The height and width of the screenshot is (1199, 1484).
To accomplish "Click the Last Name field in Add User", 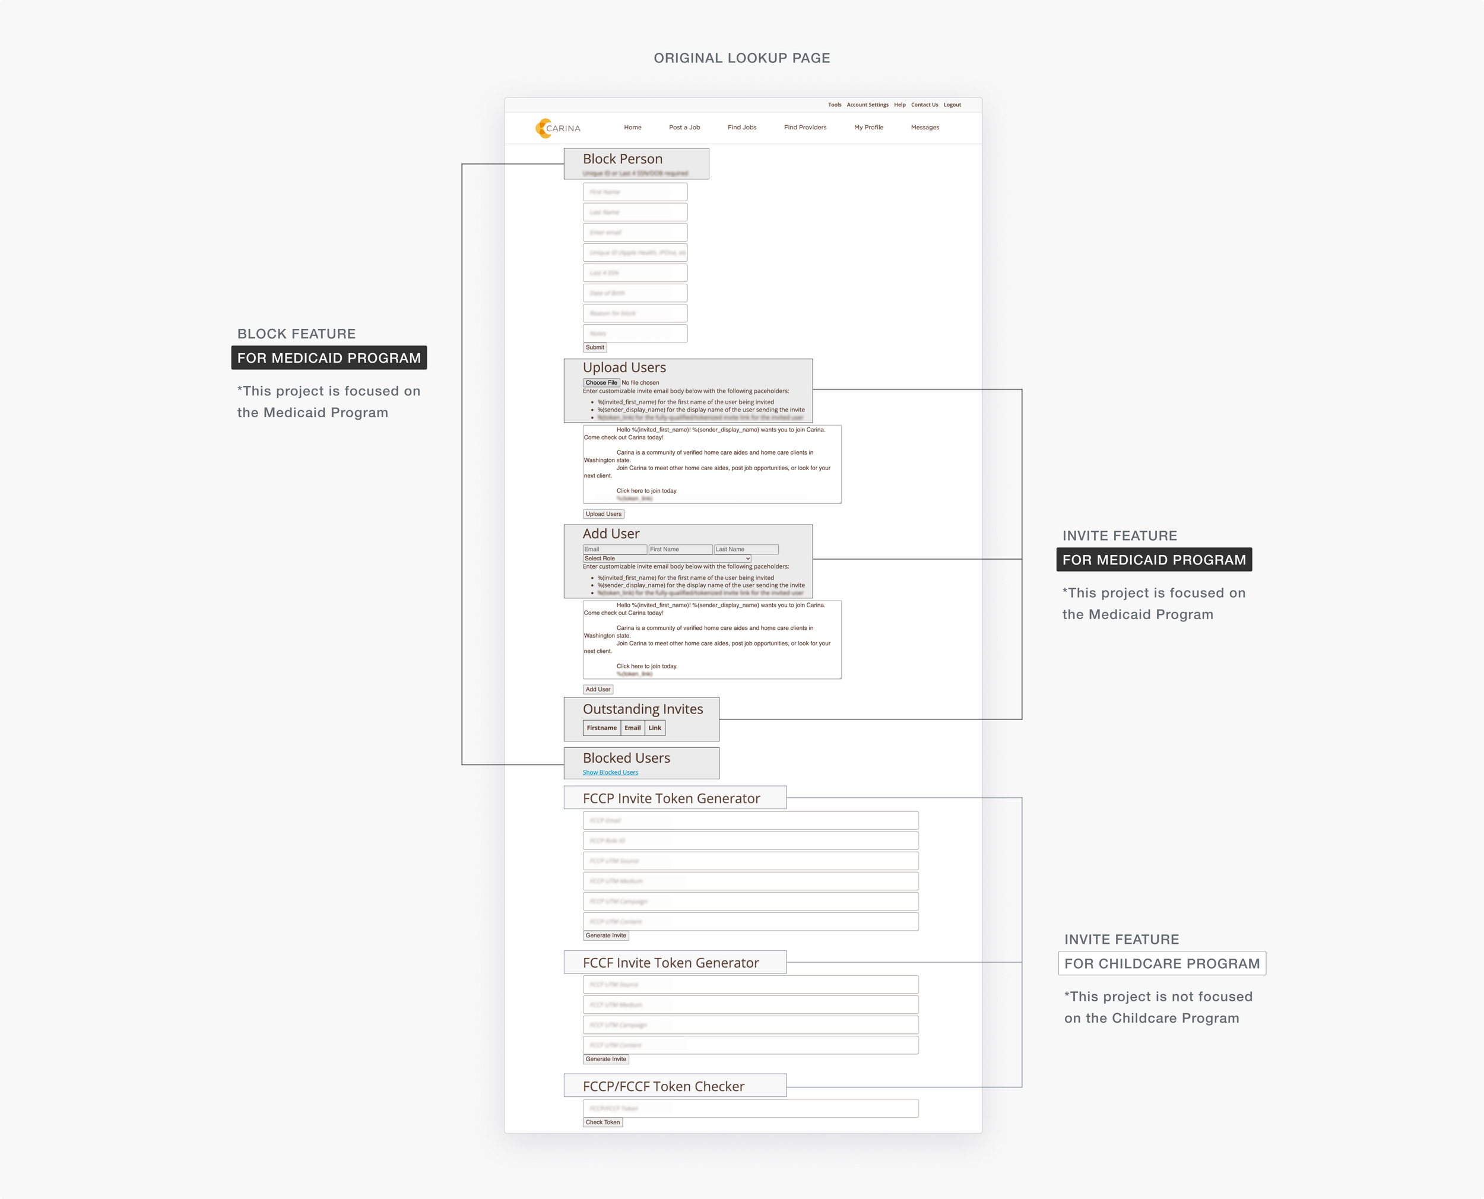I will 746,550.
